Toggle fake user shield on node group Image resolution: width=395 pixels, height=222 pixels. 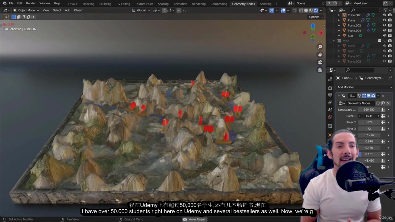pyautogui.click(x=378, y=103)
